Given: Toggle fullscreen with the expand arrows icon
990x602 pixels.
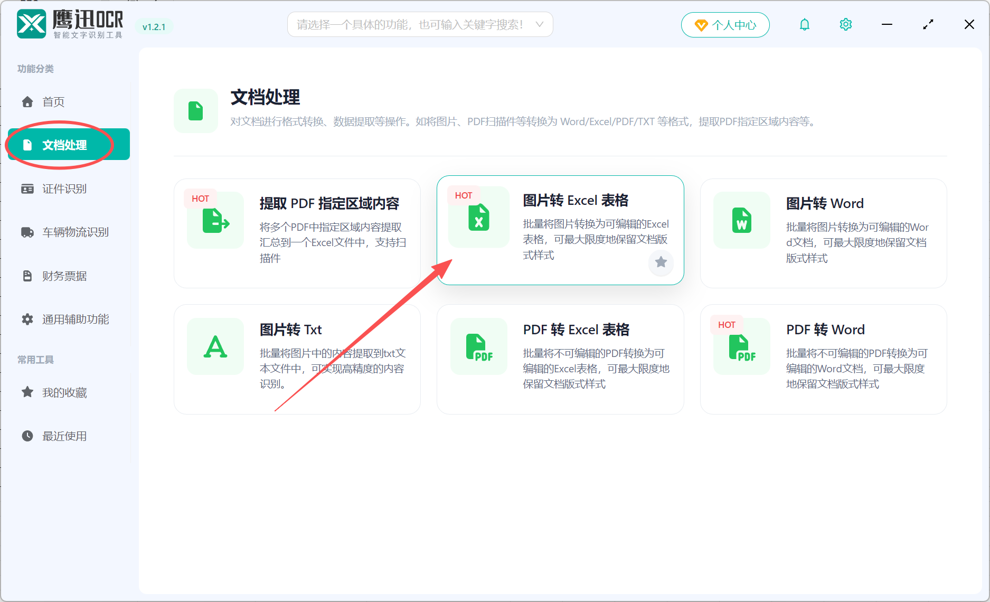Looking at the screenshot, I should point(928,25).
